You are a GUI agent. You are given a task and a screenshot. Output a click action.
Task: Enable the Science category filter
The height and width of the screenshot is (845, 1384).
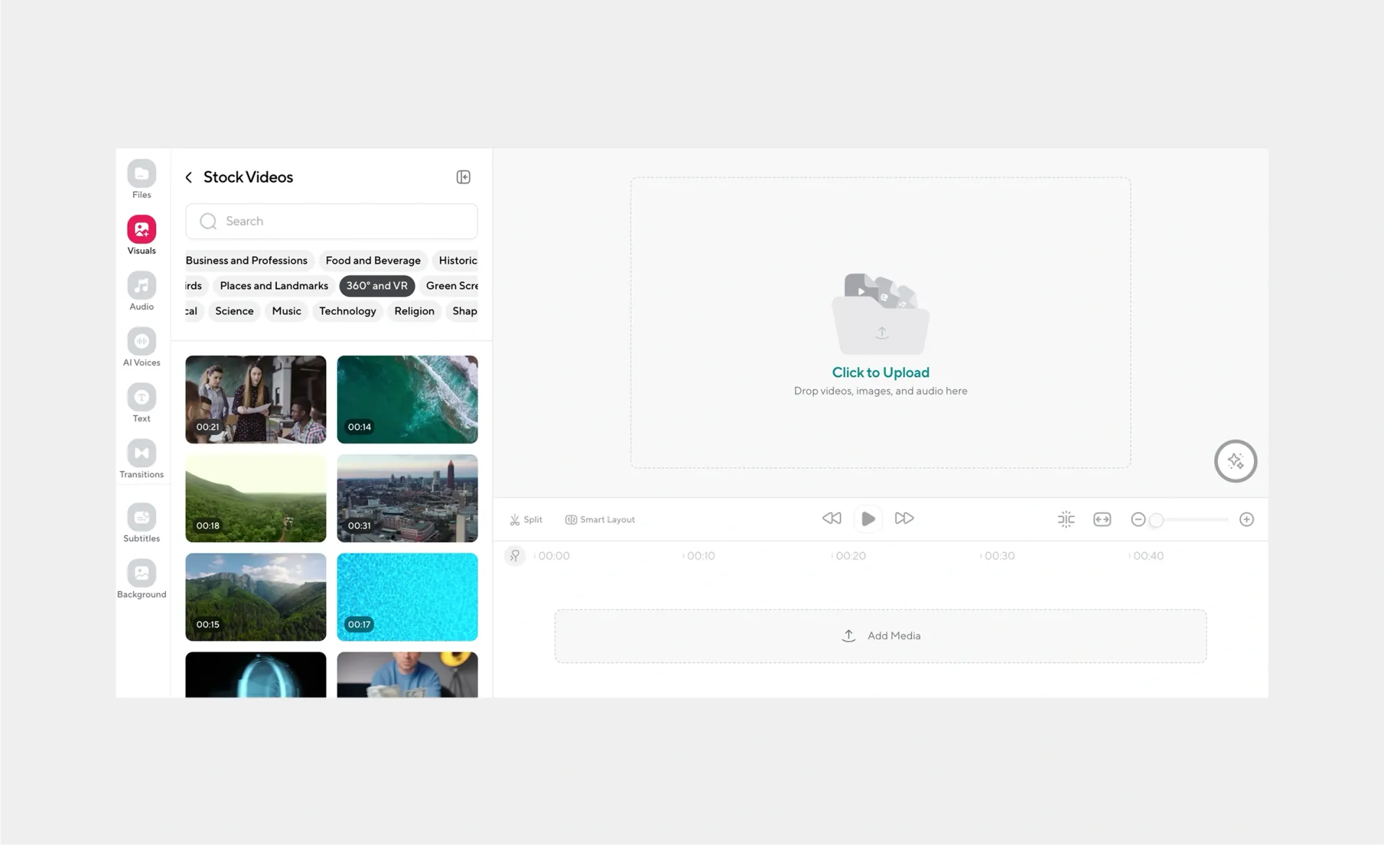(x=233, y=311)
